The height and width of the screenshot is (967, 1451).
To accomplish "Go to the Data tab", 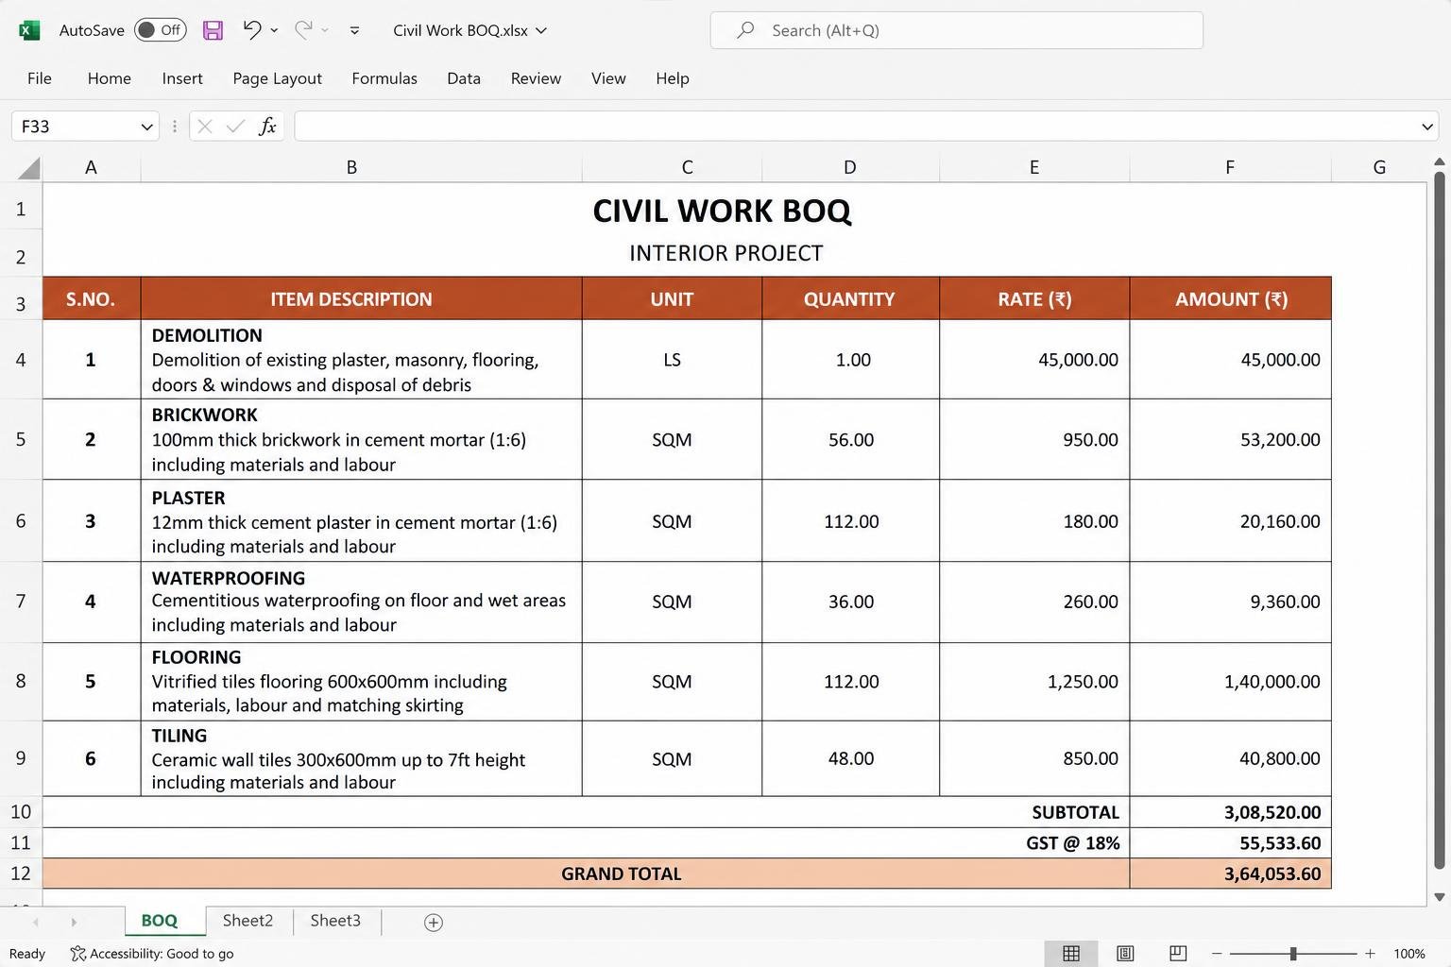I will 464,78.
